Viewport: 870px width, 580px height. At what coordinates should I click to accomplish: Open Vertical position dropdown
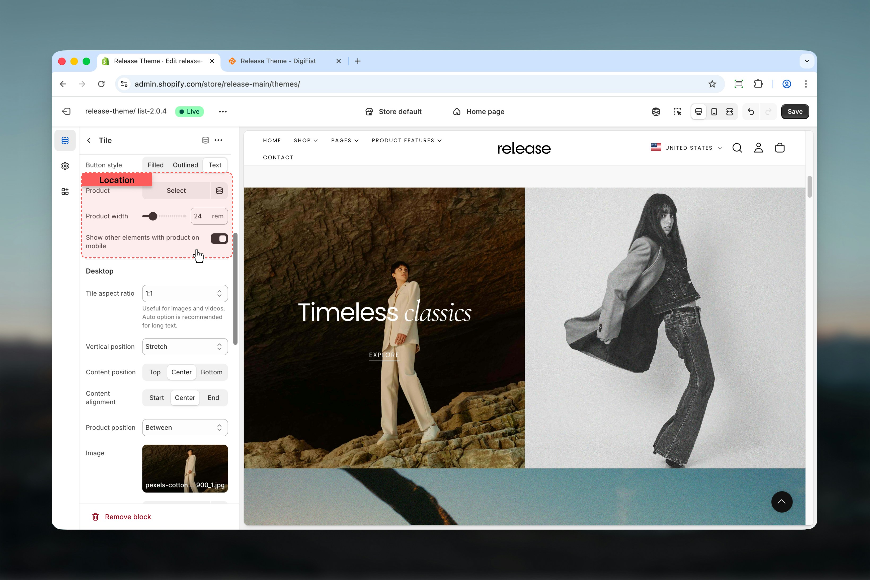pyautogui.click(x=185, y=347)
